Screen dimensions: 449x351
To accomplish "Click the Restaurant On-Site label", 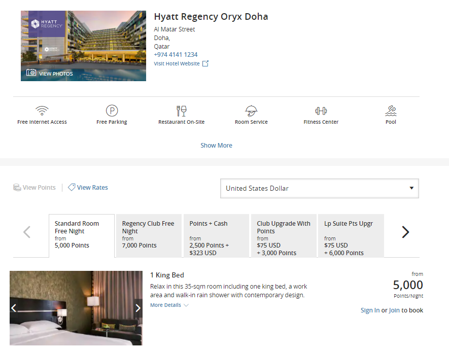I will click(181, 122).
